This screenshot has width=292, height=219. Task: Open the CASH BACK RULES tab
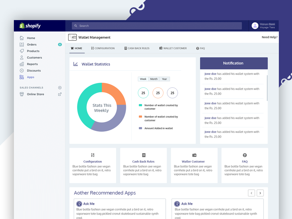(x=137, y=48)
